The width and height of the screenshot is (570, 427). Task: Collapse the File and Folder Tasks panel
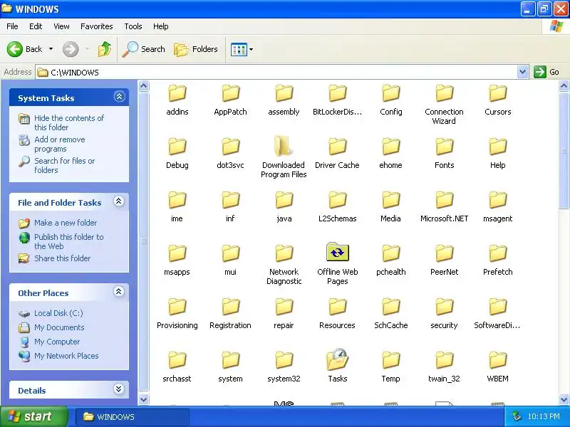tap(119, 201)
